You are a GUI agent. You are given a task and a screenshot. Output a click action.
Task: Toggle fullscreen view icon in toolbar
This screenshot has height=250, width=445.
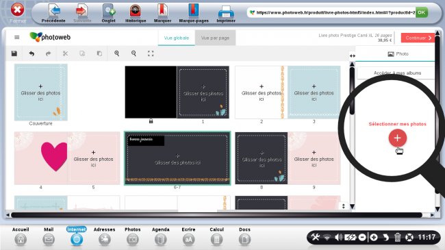coord(151,53)
